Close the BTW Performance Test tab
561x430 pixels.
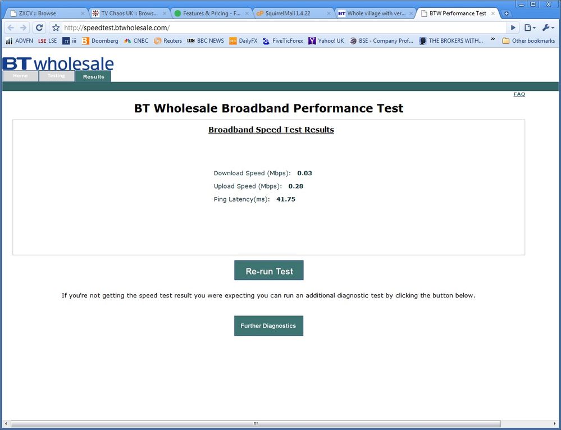coord(493,13)
